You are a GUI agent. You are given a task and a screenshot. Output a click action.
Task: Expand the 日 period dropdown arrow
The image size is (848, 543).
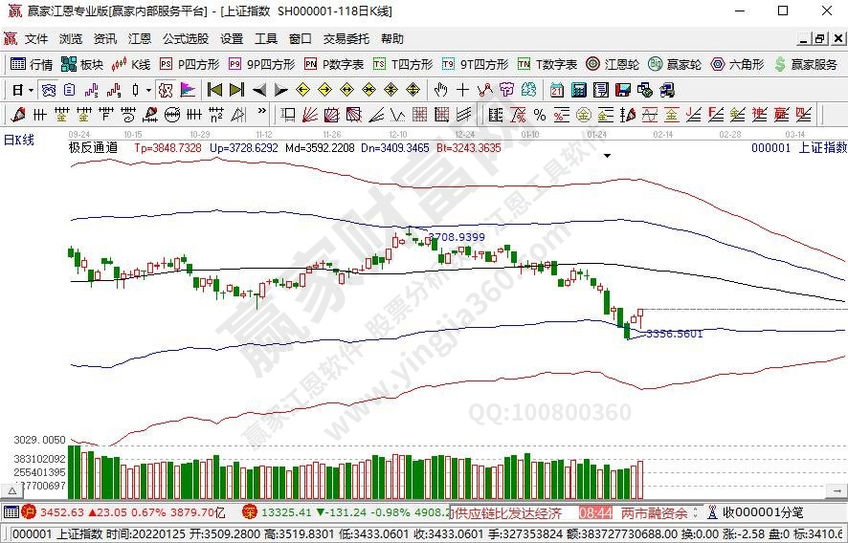click(31, 90)
